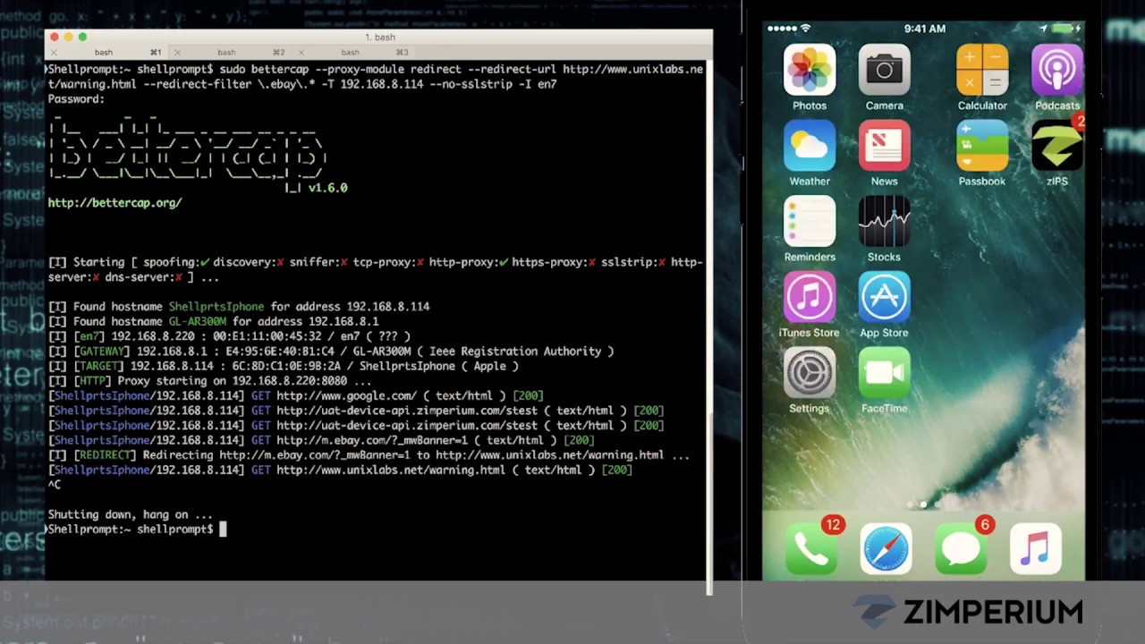Close the first bash tab
This screenshot has width=1145, height=644.
pos(54,53)
